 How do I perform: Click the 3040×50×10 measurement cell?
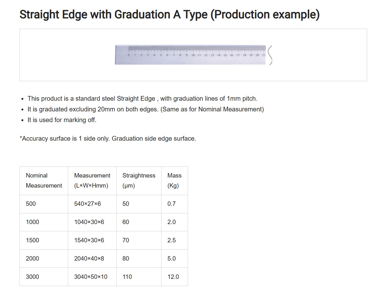point(92,277)
